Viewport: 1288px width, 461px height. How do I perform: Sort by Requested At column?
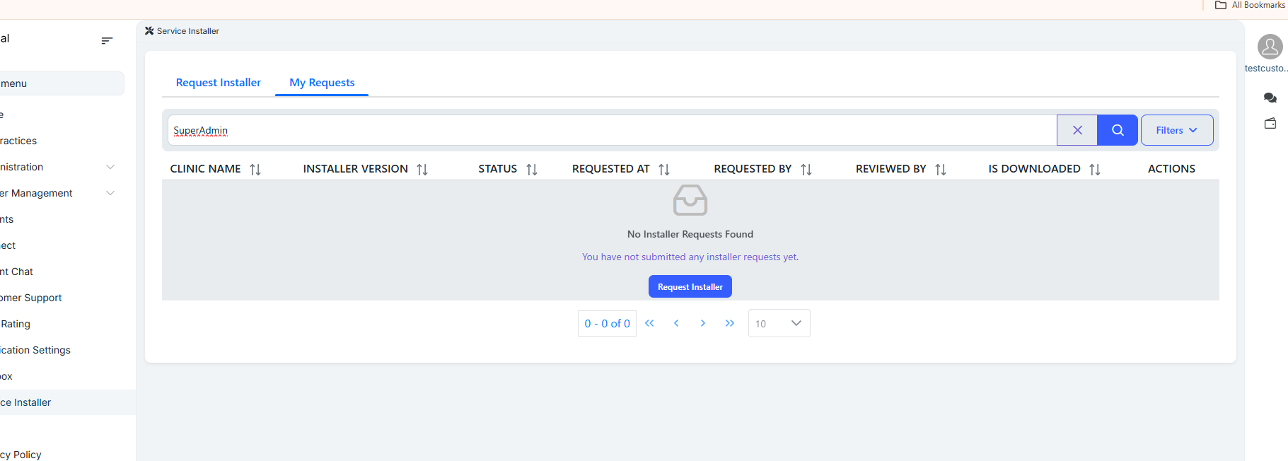pyautogui.click(x=664, y=170)
